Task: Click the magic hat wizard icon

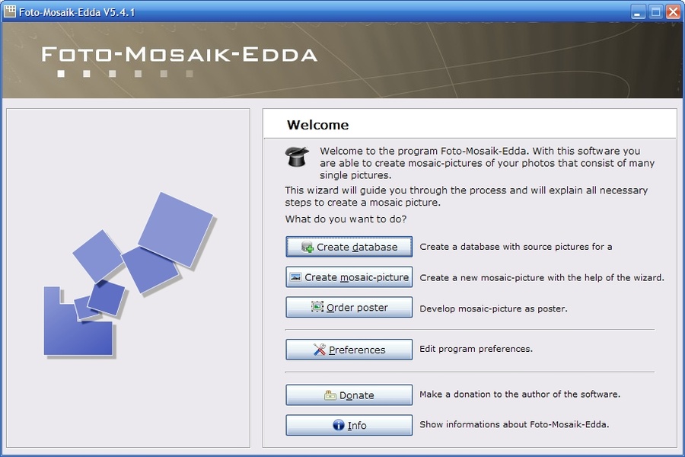Action: pyautogui.click(x=297, y=156)
